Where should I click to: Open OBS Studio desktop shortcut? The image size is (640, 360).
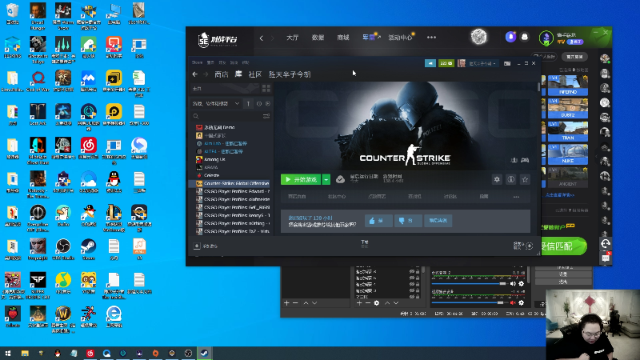pos(63,249)
